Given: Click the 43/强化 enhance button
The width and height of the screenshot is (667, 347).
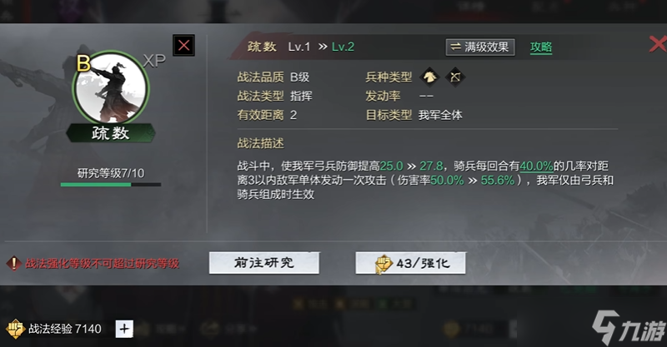Looking at the screenshot, I should (x=410, y=263).
